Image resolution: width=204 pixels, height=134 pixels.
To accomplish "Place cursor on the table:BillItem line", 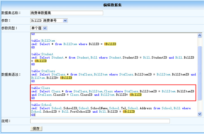I will tap(43, 41).
